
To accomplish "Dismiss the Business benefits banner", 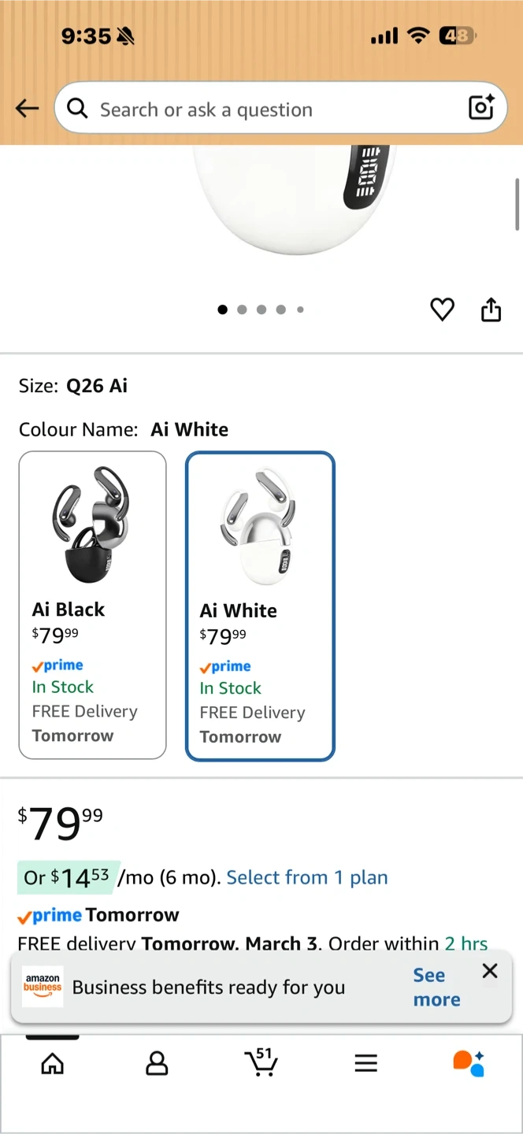I will pos(490,971).
